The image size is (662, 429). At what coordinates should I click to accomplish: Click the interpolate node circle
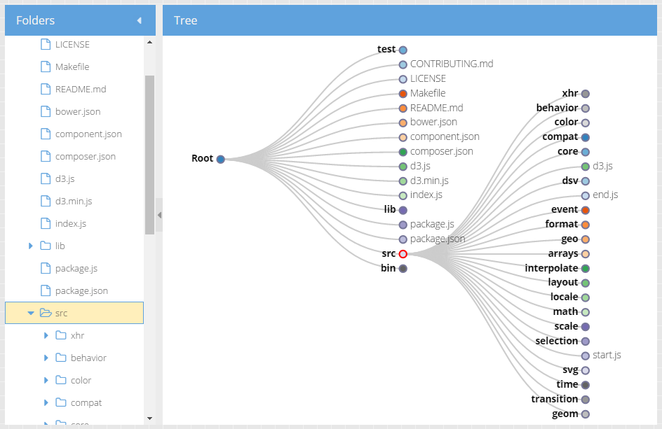(586, 268)
